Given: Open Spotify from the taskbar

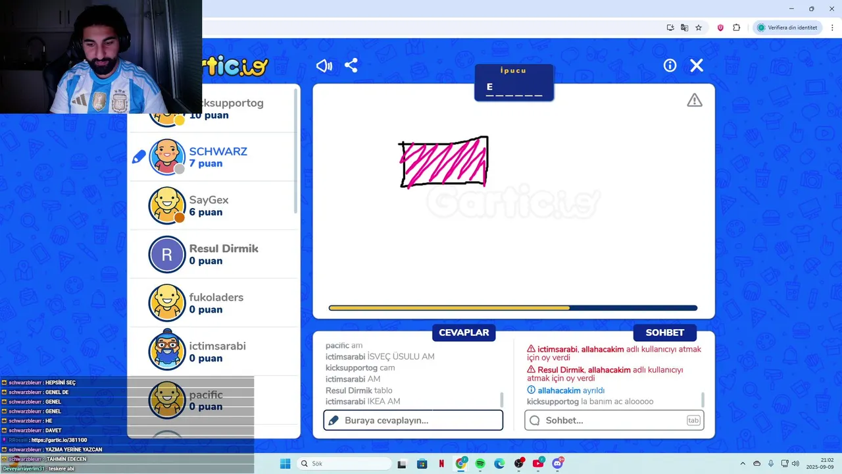Looking at the screenshot, I should click(x=480, y=463).
